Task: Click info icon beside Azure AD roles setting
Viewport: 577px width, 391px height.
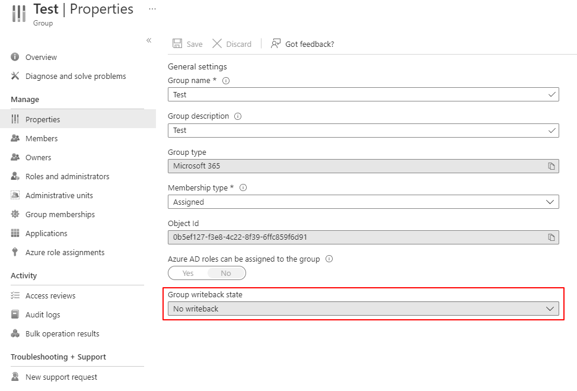Action: tap(329, 259)
